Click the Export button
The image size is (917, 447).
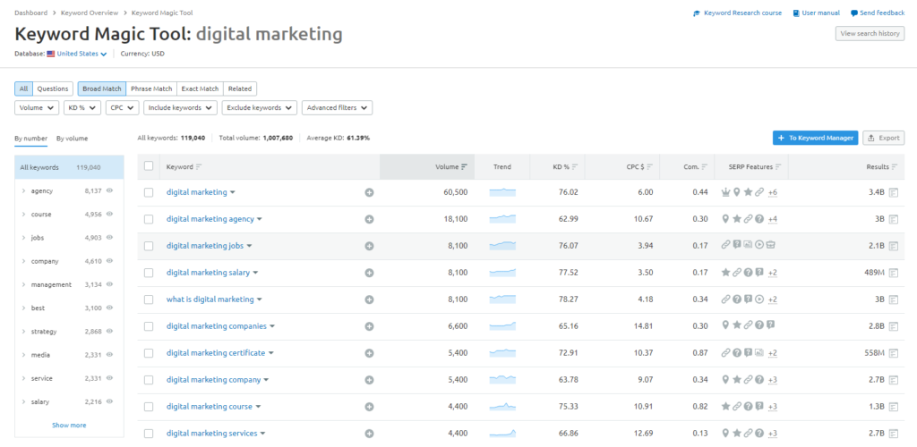884,139
